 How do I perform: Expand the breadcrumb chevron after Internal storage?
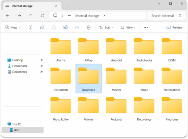[104, 16]
